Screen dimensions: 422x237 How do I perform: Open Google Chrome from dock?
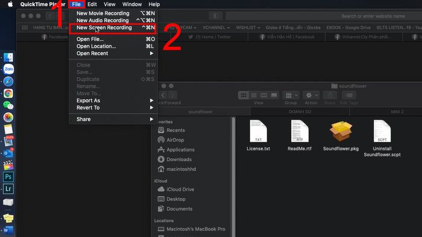[x=8, y=93]
